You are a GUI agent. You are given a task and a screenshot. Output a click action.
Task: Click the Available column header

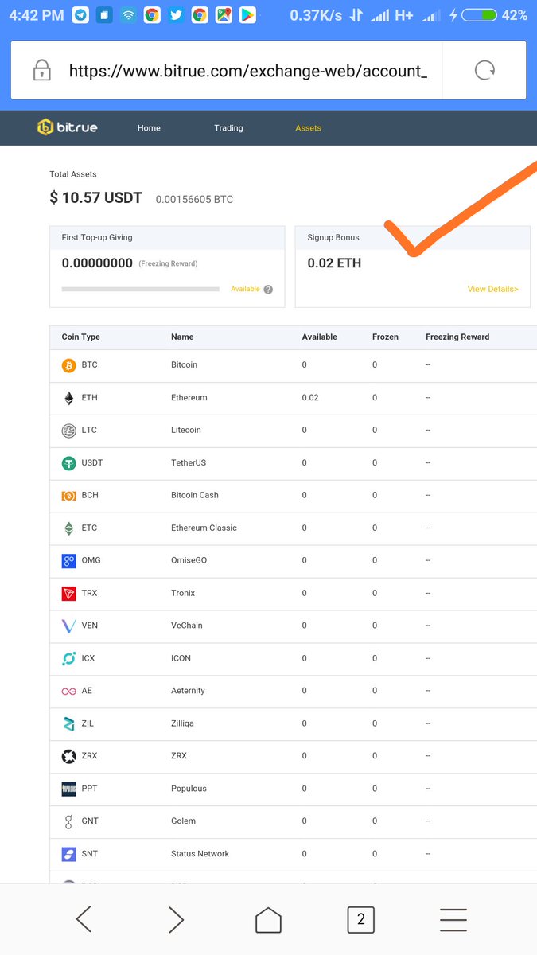click(320, 337)
